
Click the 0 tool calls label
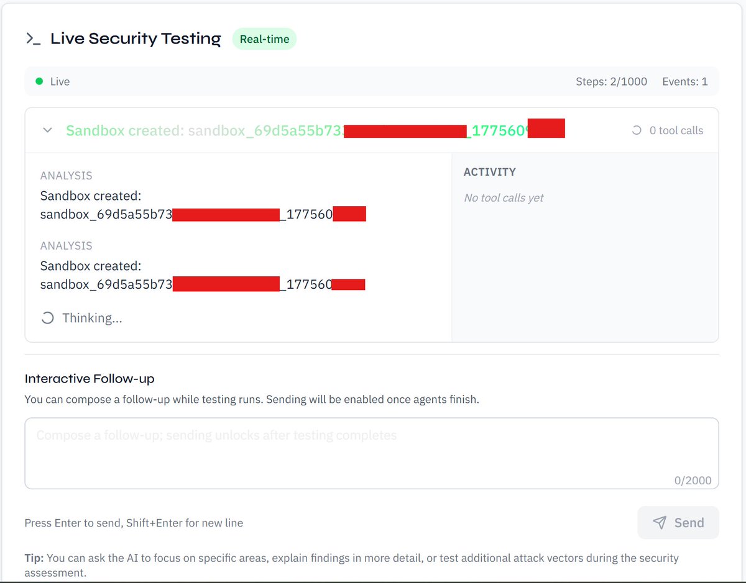(676, 130)
